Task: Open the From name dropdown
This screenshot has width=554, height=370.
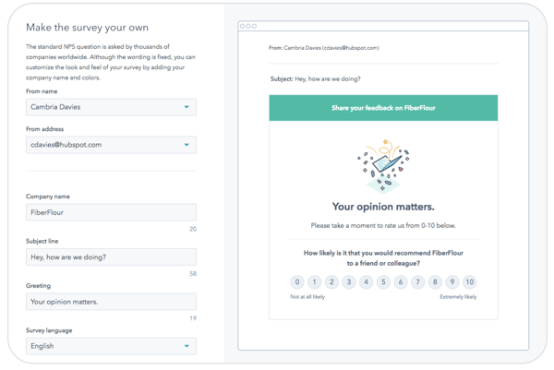Action: point(111,107)
